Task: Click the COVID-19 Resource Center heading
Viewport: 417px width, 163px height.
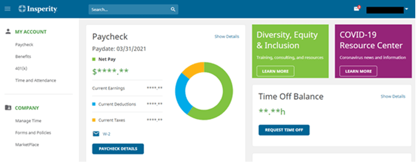Action: [371, 40]
